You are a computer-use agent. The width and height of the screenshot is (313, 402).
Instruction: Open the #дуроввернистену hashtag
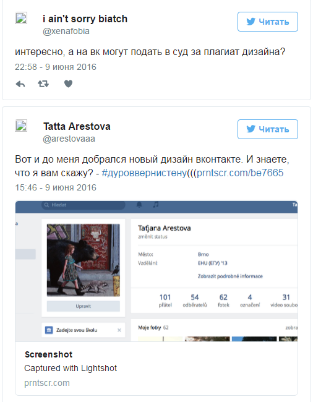click(144, 173)
